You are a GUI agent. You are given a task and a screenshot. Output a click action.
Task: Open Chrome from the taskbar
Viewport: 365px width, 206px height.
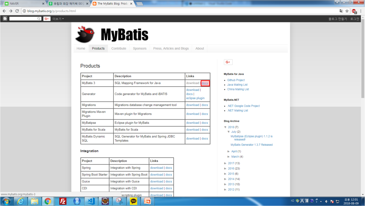[48, 201]
